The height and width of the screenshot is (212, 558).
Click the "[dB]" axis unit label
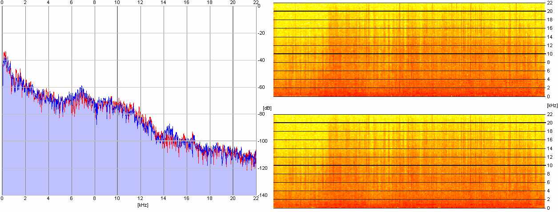[x=267, y=108]
